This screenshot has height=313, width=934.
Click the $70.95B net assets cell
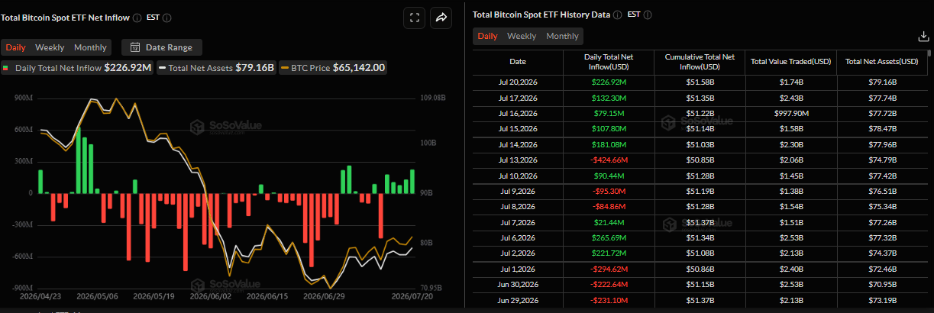click(882, 286)
